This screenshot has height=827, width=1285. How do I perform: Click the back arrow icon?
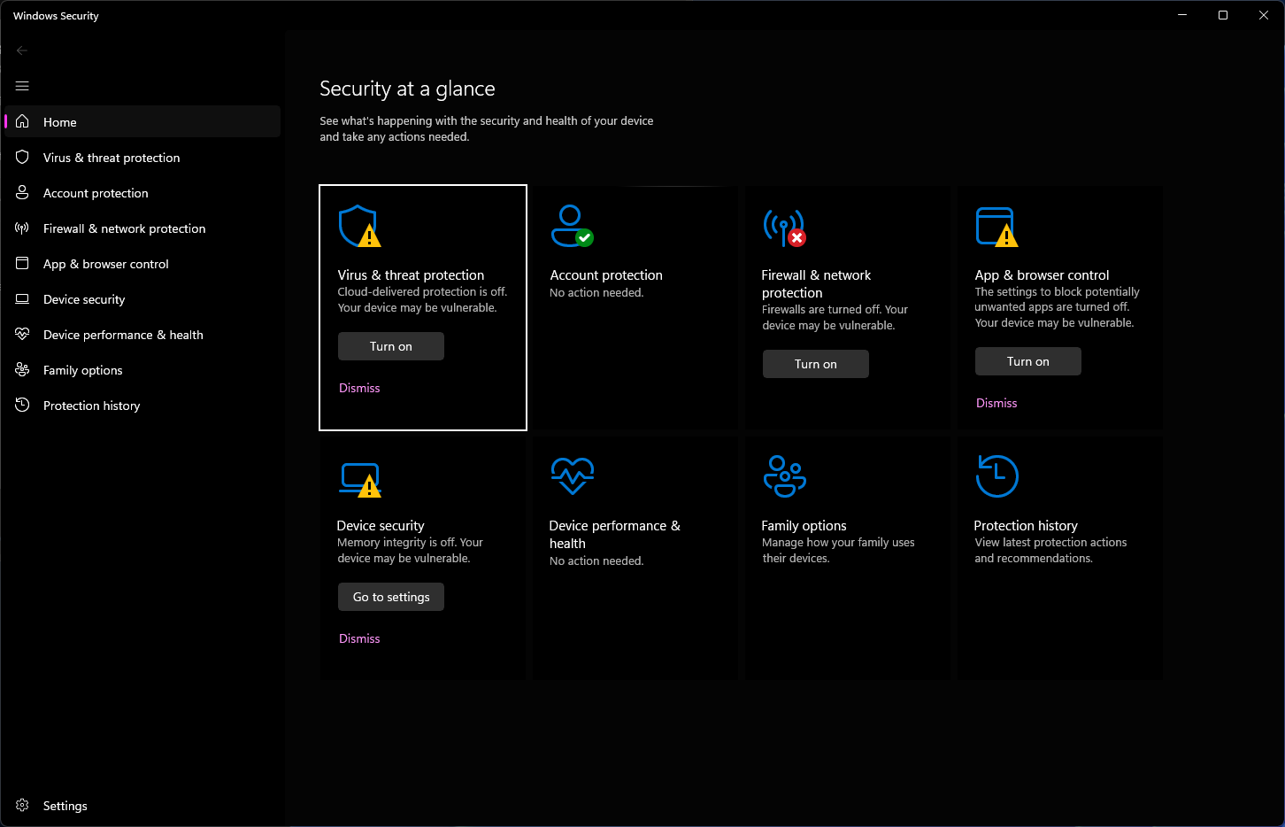click(22, 50)
